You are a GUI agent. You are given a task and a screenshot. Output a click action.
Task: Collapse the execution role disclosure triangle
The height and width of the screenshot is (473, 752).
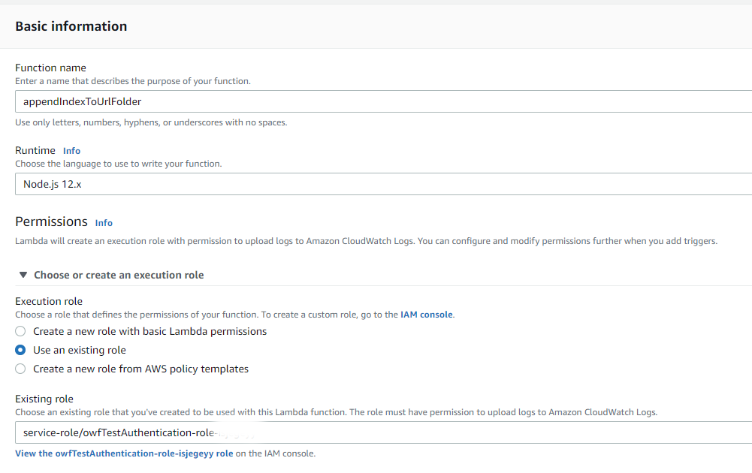tap(23, 276)
